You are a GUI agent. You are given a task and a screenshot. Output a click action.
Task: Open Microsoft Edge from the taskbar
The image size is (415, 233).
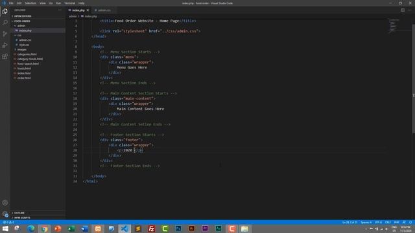click(31, 228)
